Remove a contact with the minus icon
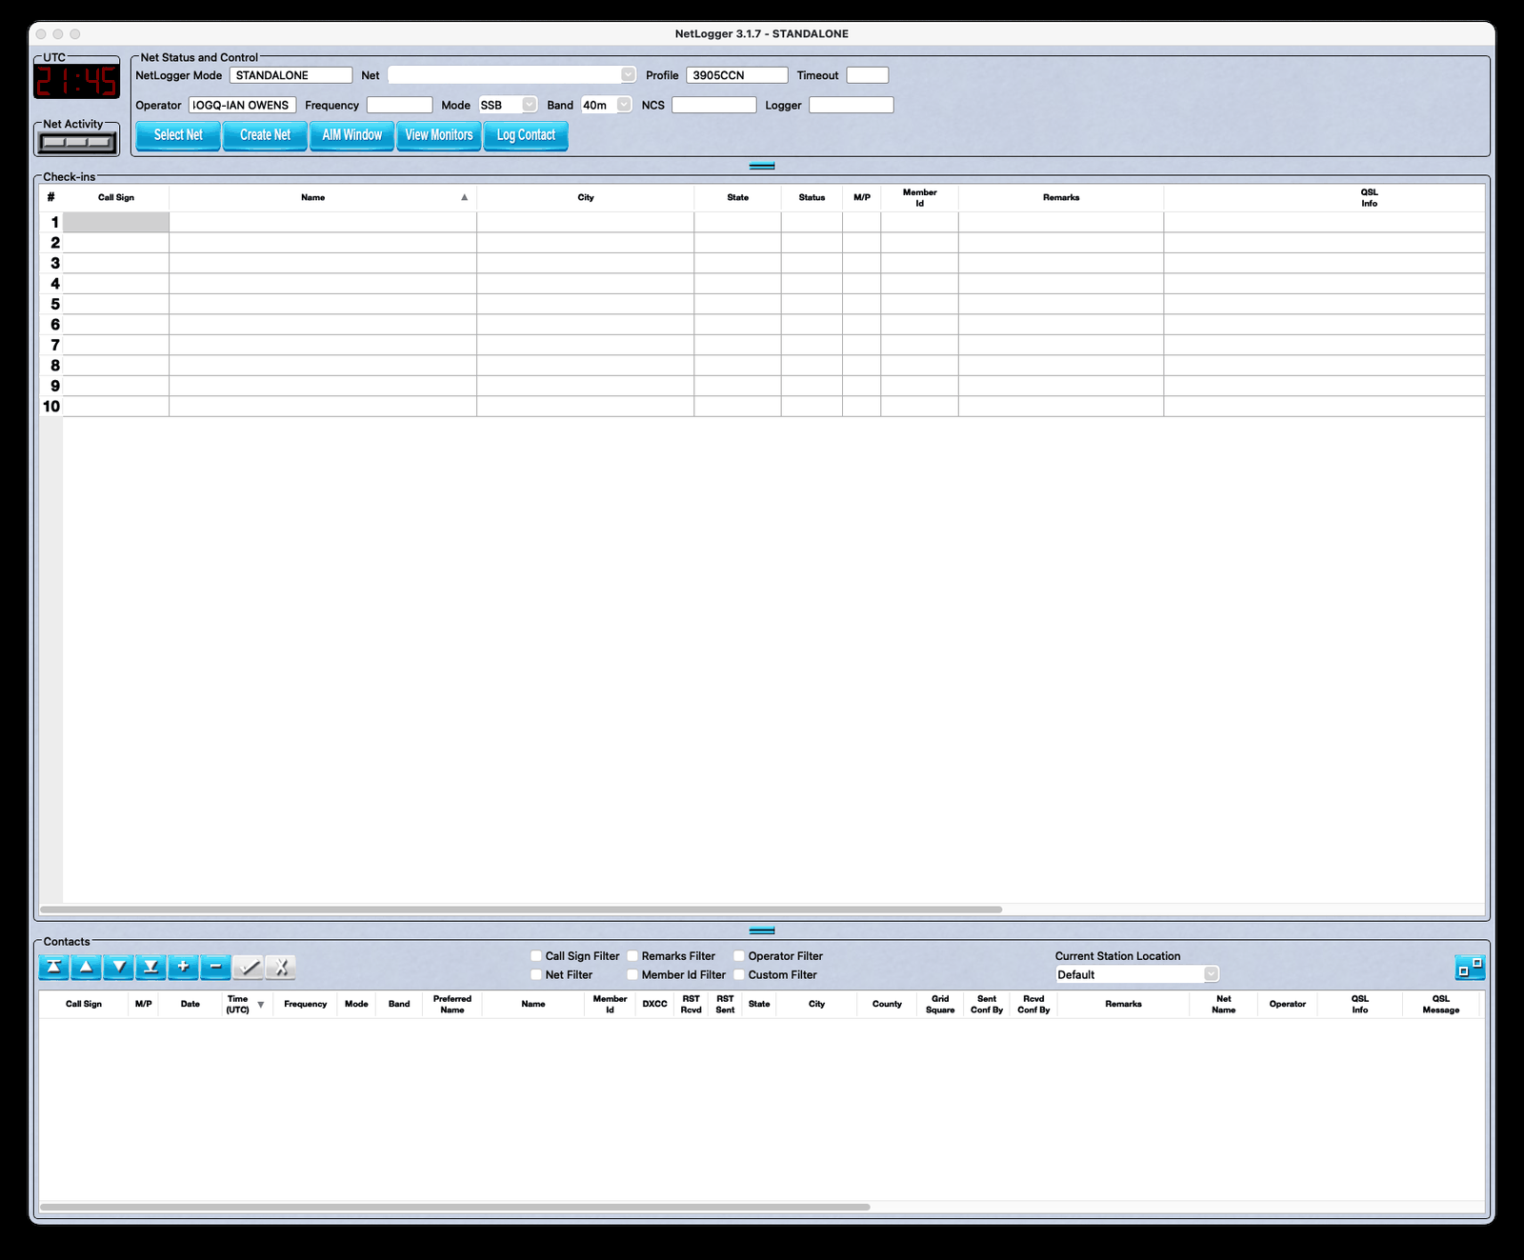Screen dimensions: 1524x1260 click(215, 968)
